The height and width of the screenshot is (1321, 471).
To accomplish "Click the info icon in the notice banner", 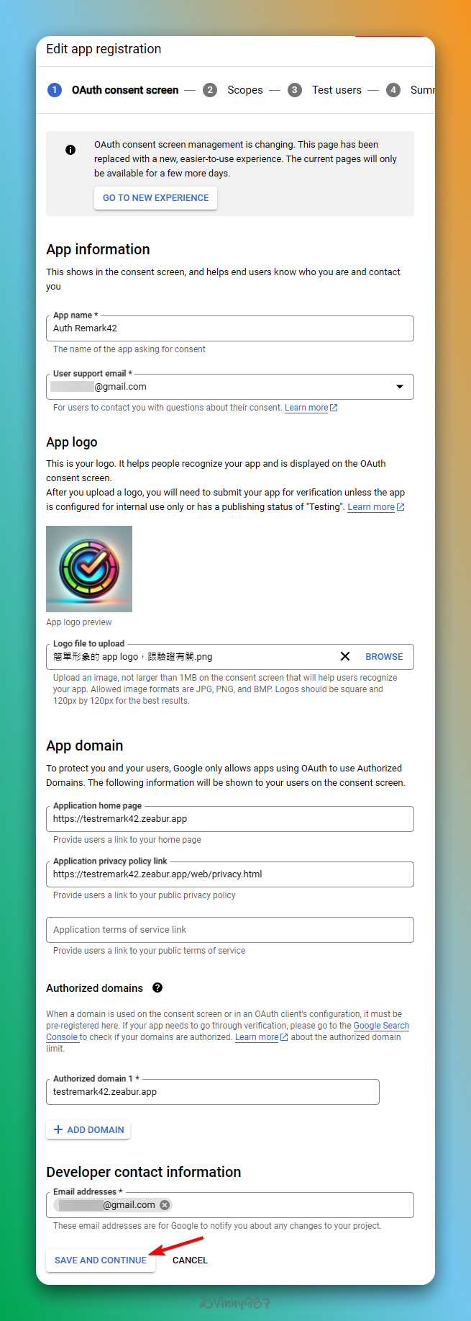I will tap(70, 150).
